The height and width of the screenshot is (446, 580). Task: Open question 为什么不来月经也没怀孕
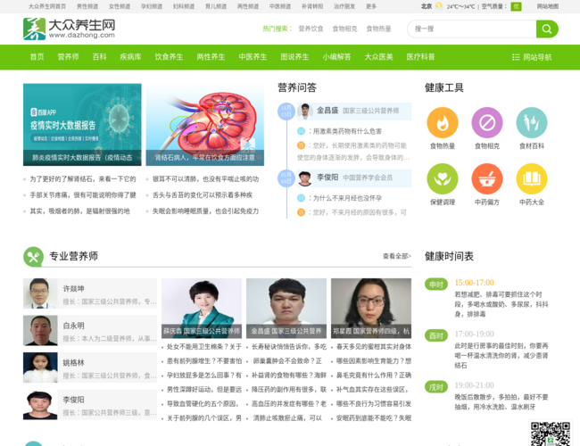pyautogui.click(x=347, y=198)
